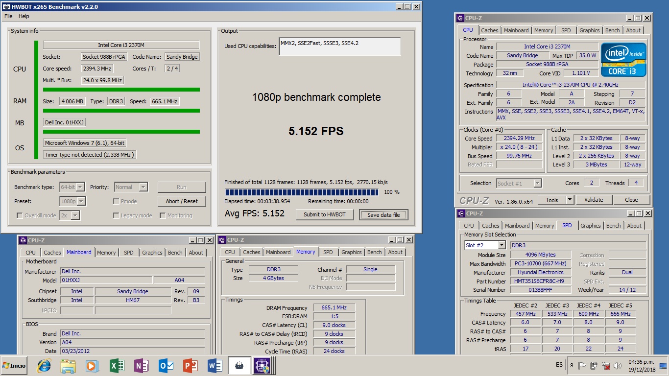Image resolution: width=669 pixels, height=376 pixels.
Task: Click CPU-Z title bar icon in Mainboard window
Action: [23, 240]
